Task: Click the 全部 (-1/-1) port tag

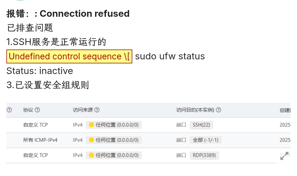Action: pyautogui.click(x=205, y=140)
